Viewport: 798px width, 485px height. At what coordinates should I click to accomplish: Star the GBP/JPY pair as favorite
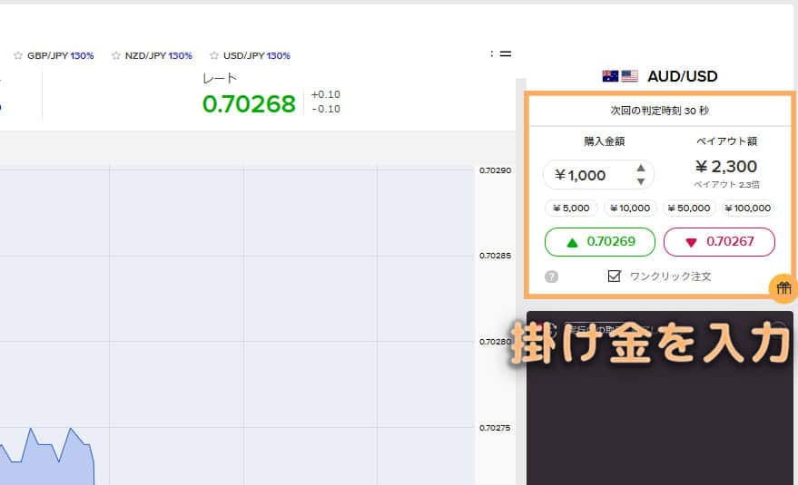[x=18, y=55]
